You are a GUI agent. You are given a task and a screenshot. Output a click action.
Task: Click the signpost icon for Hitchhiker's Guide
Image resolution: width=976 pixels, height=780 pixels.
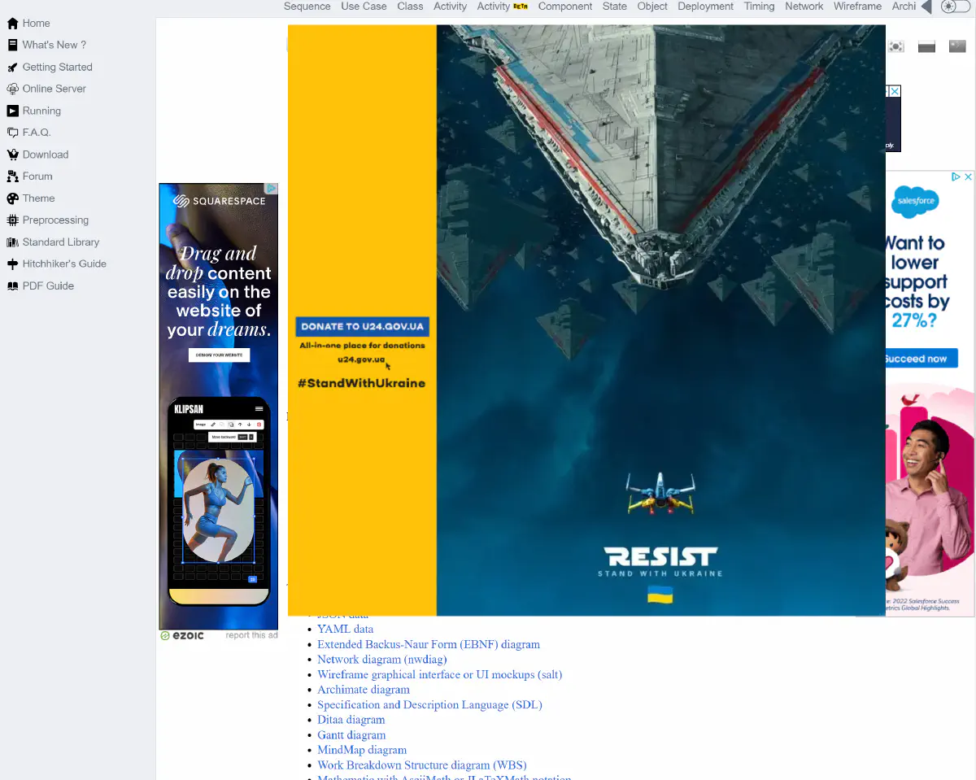(12, 264)
